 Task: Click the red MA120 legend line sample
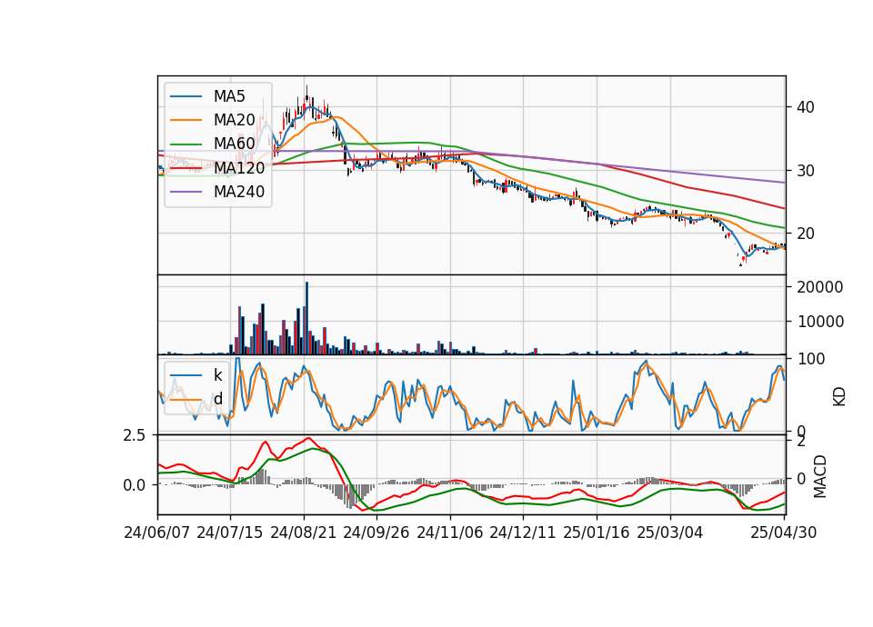(186, 167)
